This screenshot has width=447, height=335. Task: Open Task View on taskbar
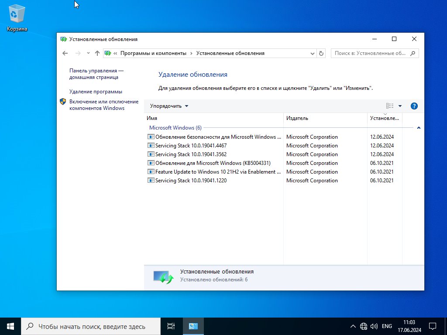pyautogui.click(x=171, y=326)
